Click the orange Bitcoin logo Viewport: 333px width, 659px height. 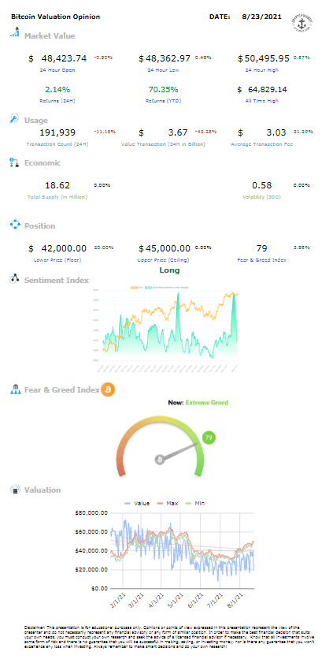coord(108,389)
